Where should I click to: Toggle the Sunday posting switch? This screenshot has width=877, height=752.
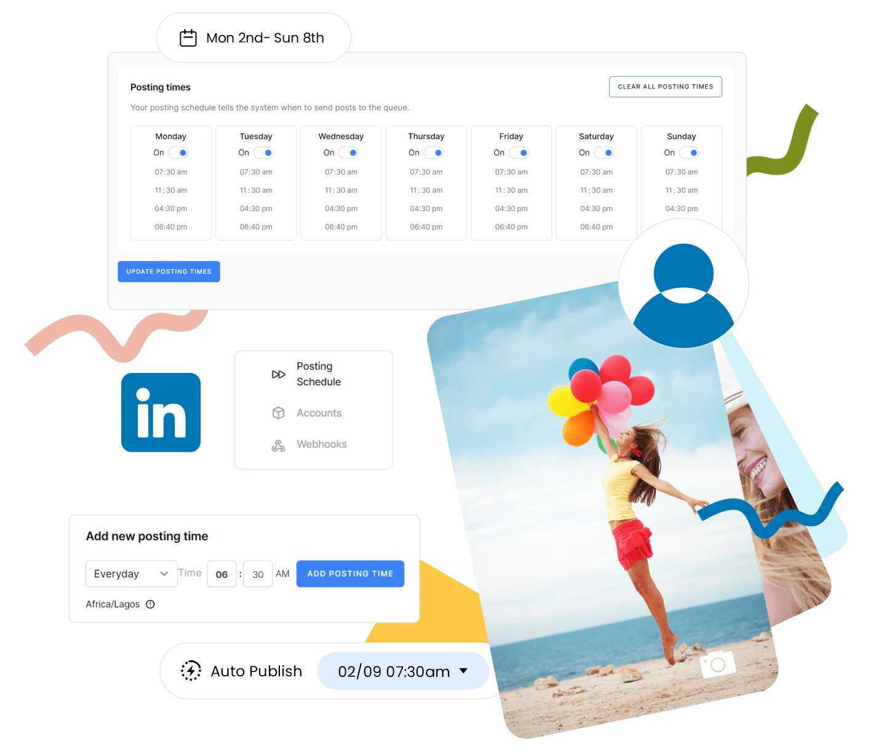pos(689,153)
